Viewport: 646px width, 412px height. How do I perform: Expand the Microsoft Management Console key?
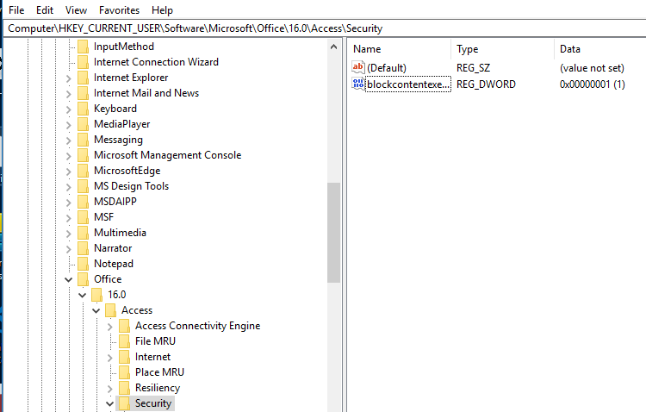(68, 156)
